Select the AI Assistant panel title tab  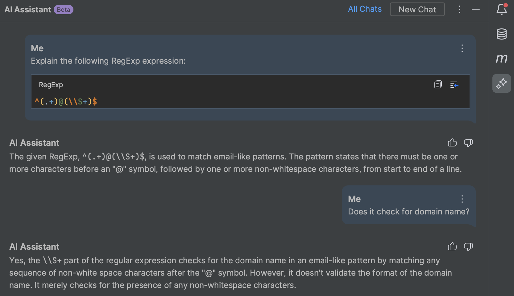(27, 9)
